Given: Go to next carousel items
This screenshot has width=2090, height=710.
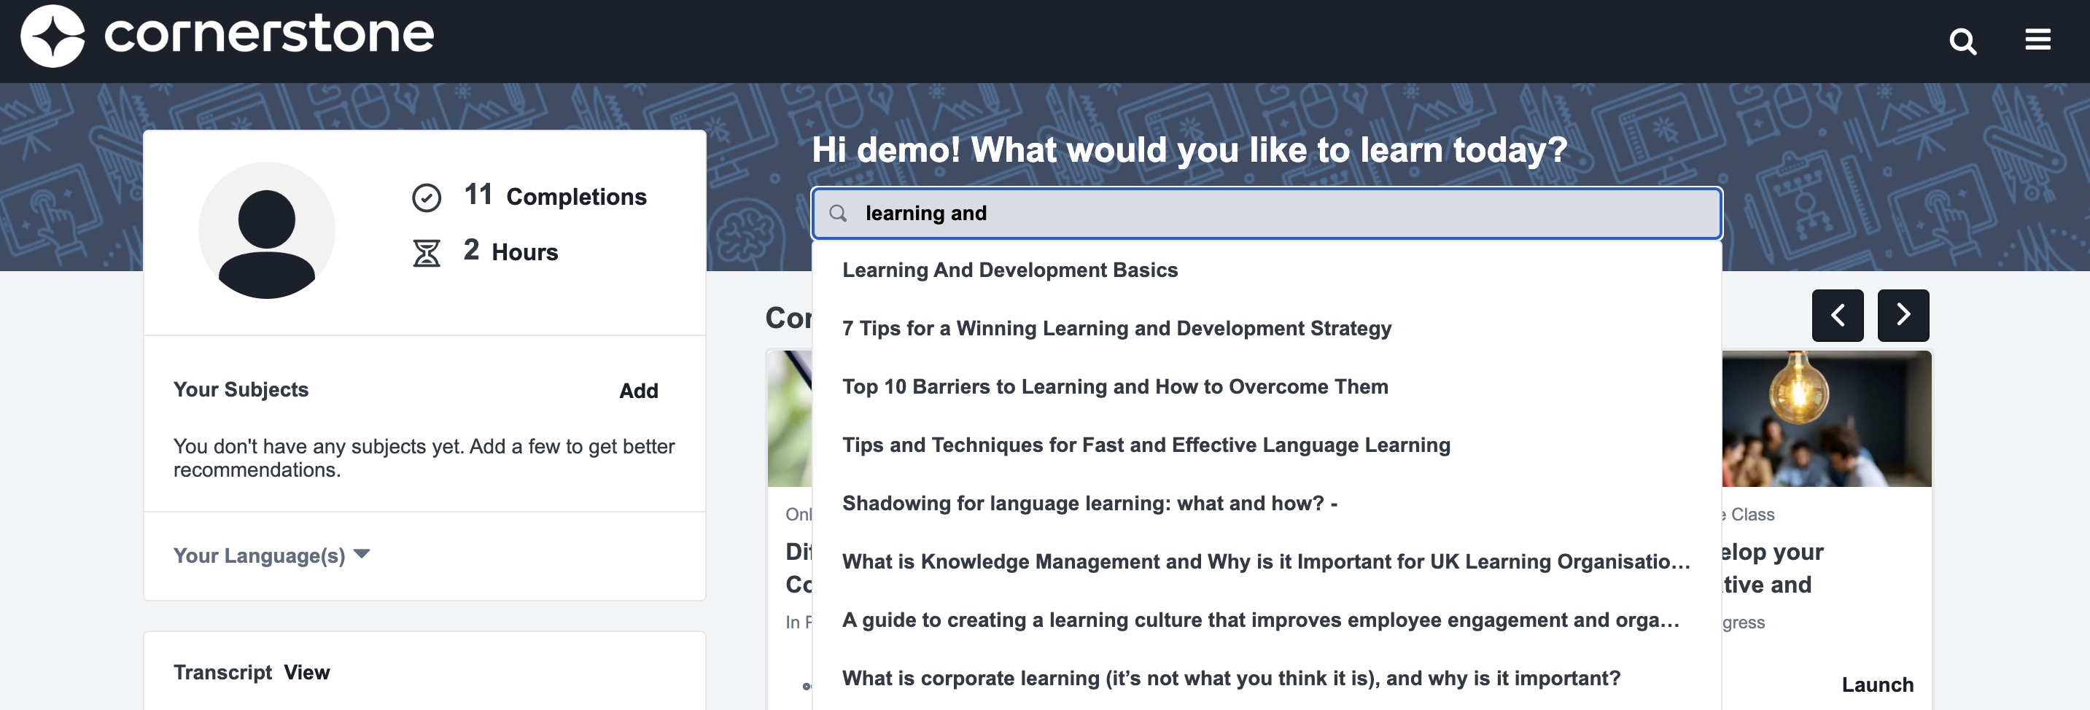Looking at the screenshot, I should click(1903, 315).
